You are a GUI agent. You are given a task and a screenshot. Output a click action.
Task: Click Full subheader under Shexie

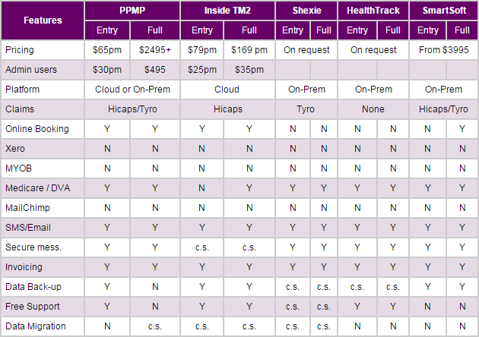pos(324,30)
